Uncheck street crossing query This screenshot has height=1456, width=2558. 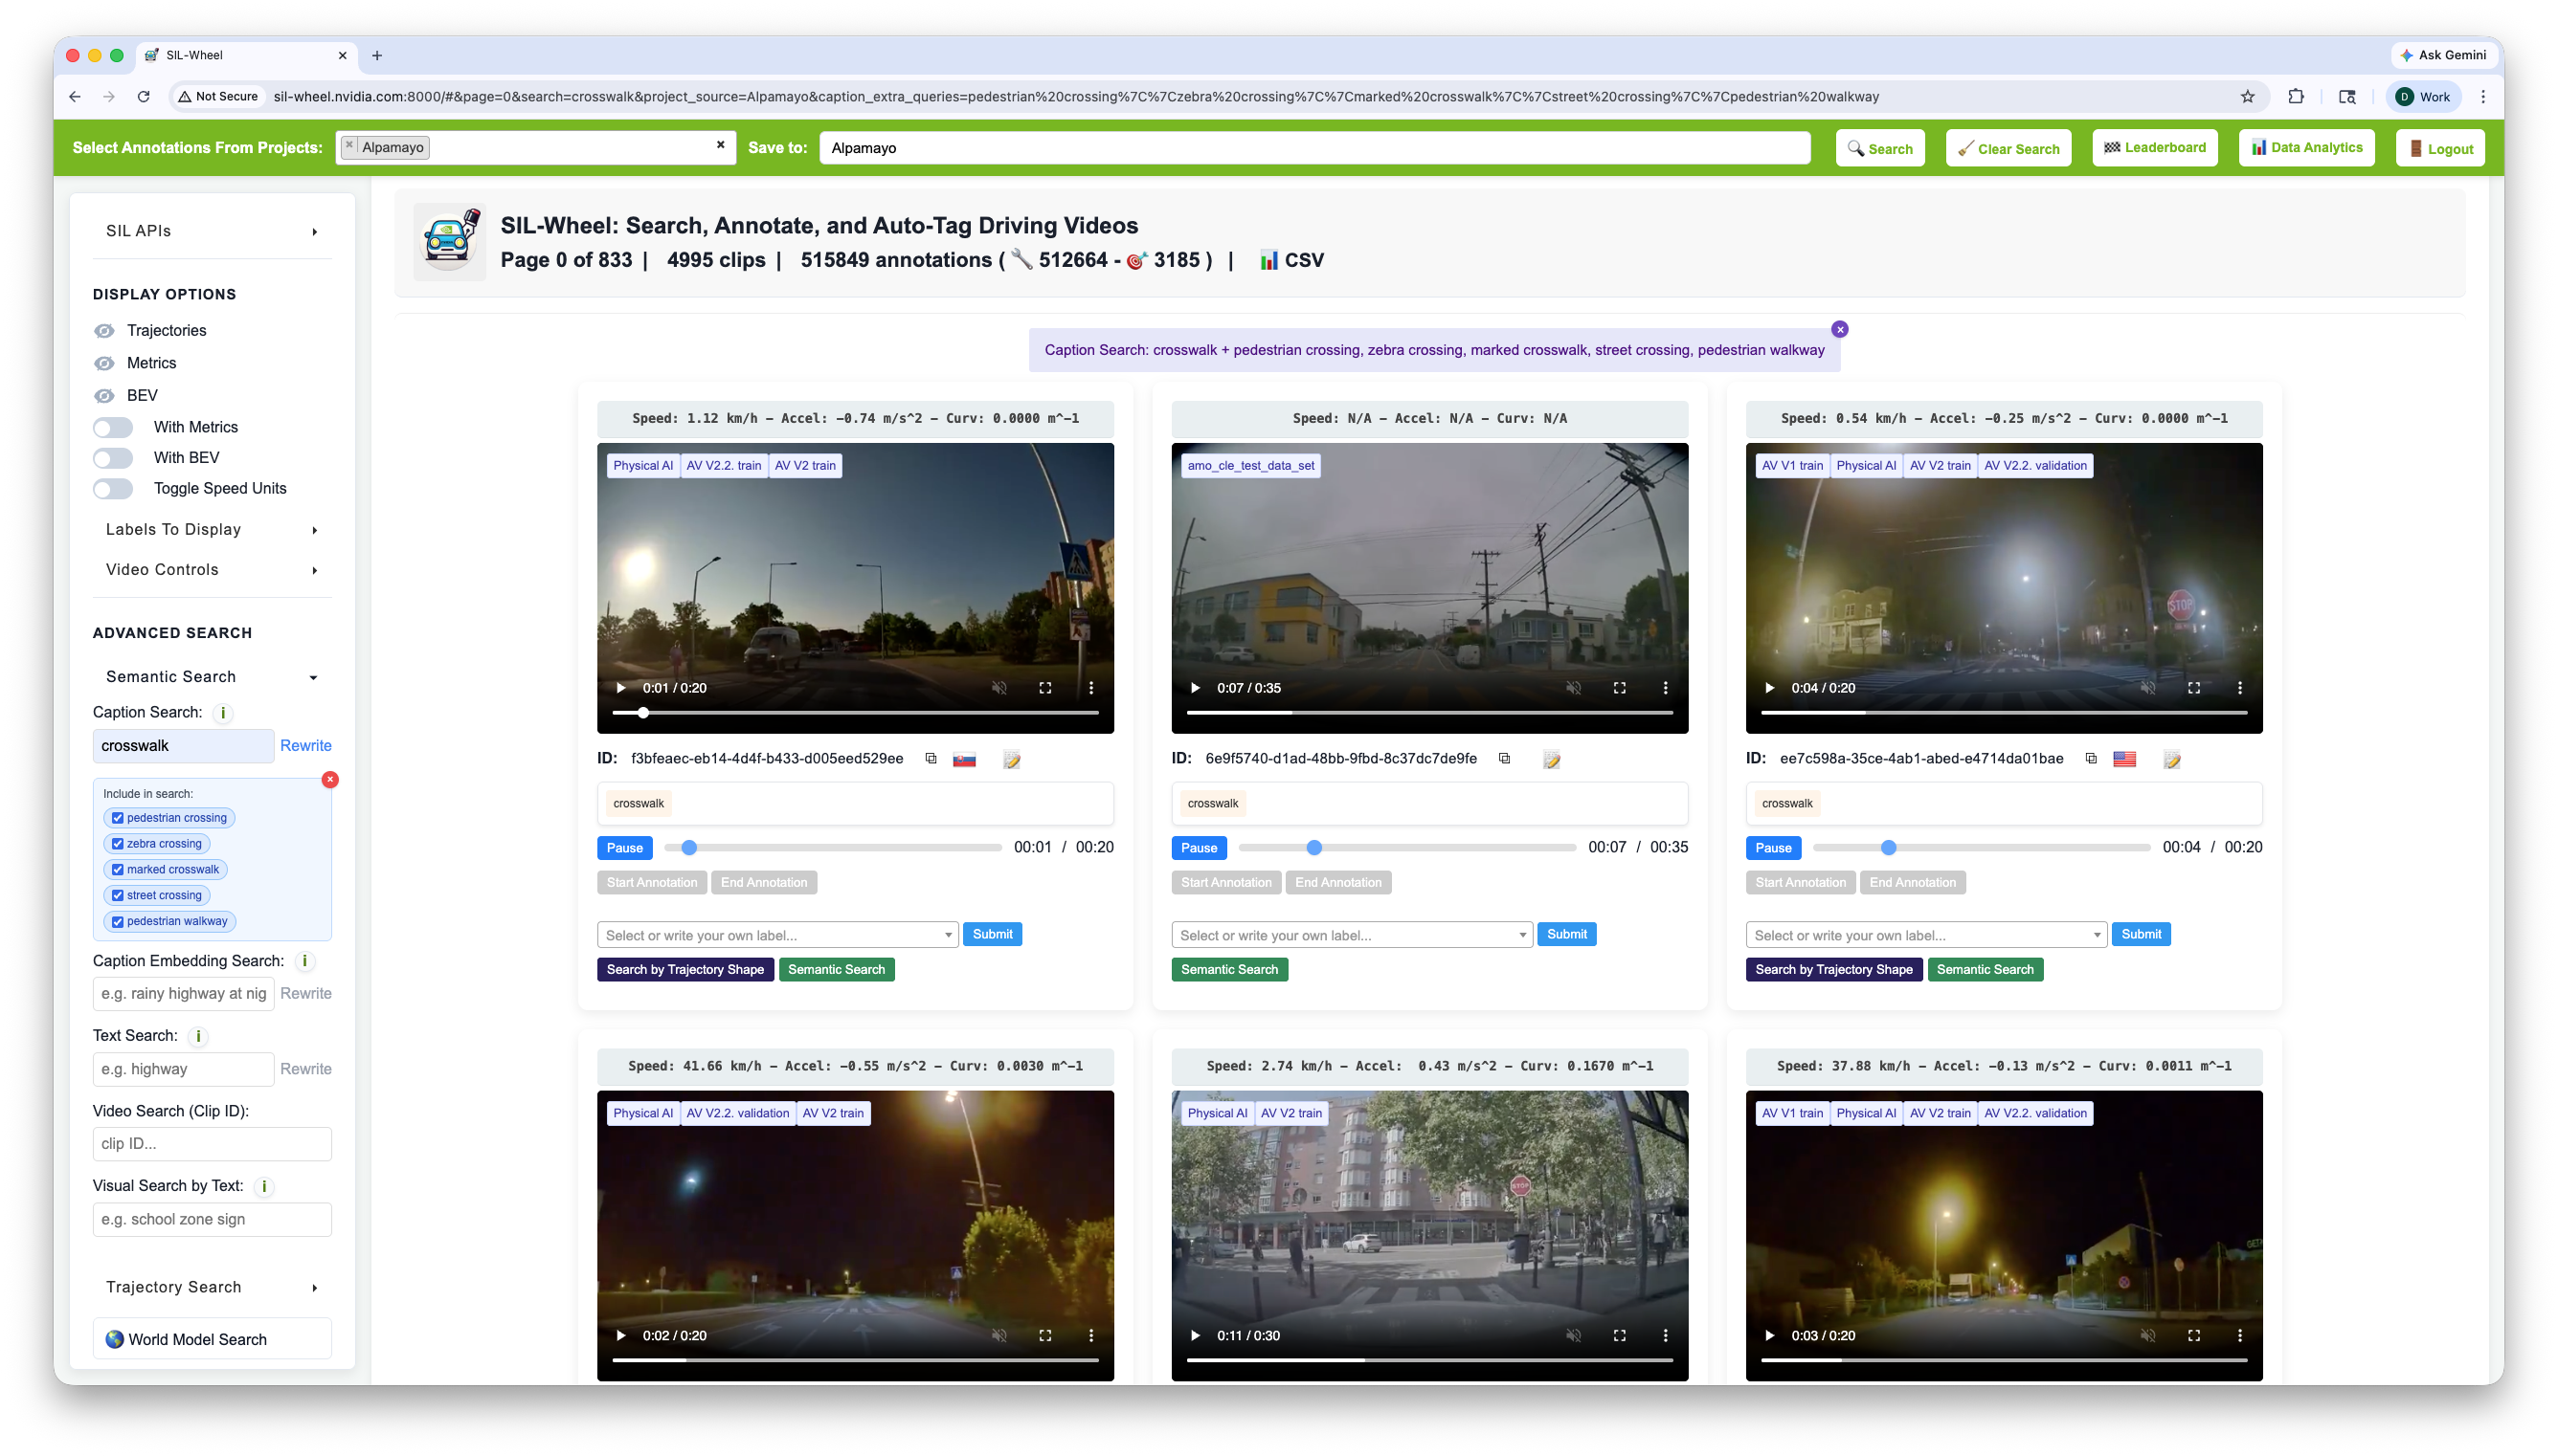pyautogui.click(x=117, y=896)
